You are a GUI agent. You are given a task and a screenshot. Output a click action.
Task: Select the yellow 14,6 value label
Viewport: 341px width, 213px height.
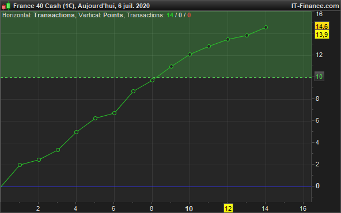click(x=321, y=26)
